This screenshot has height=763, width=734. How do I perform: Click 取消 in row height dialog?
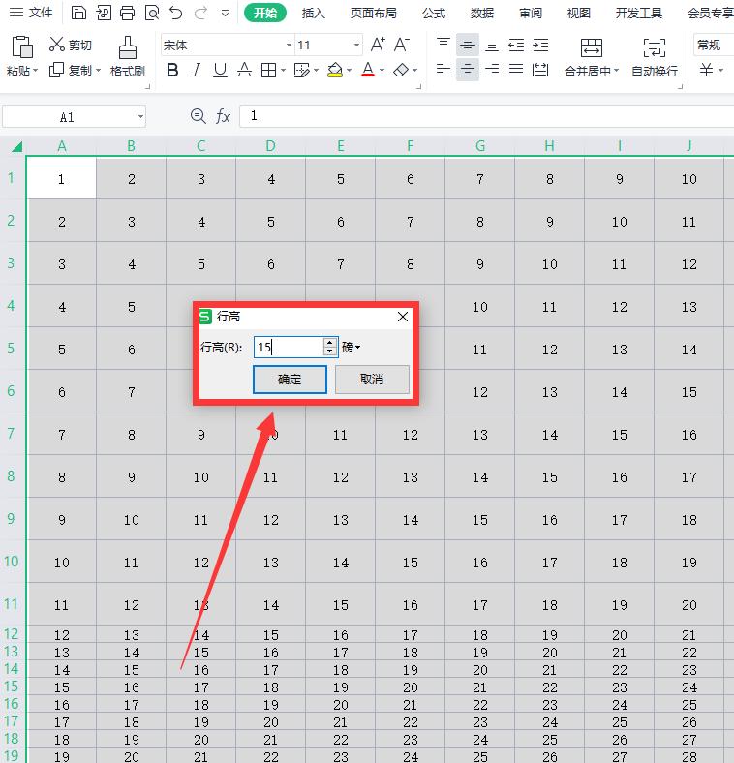click(372, 380)
